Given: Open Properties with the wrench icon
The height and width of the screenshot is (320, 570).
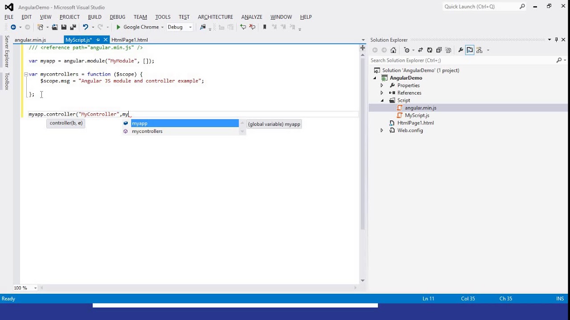Looking at the screenshot, I should pyautogui.click(x=460, y=50).
